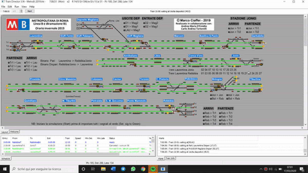The height and width of the screenshot is (173, 308).
Task: Open Telegram from the taskbar
Action: point(123,169)
